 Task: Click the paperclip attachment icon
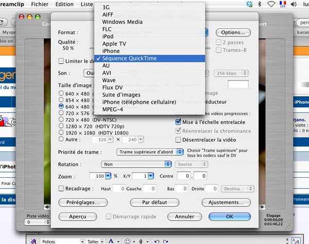141,241
